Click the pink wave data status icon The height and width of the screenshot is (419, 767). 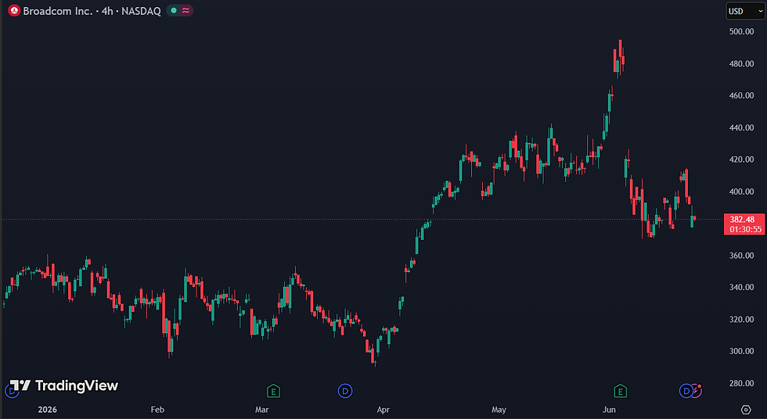tap(186, 11)
